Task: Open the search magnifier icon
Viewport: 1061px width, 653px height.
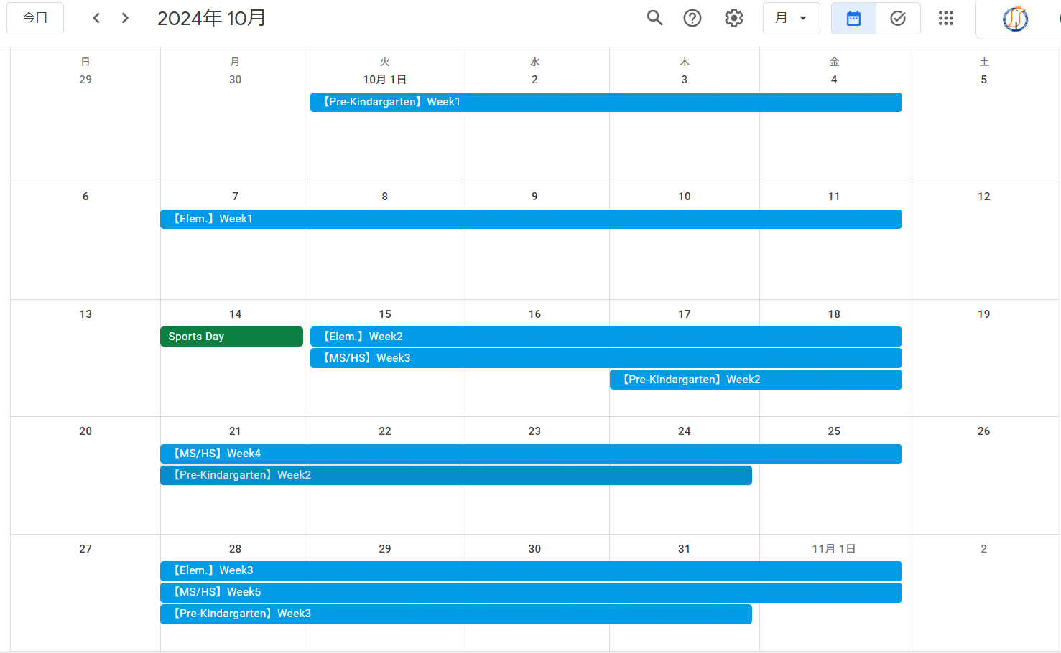Action: 654,18
